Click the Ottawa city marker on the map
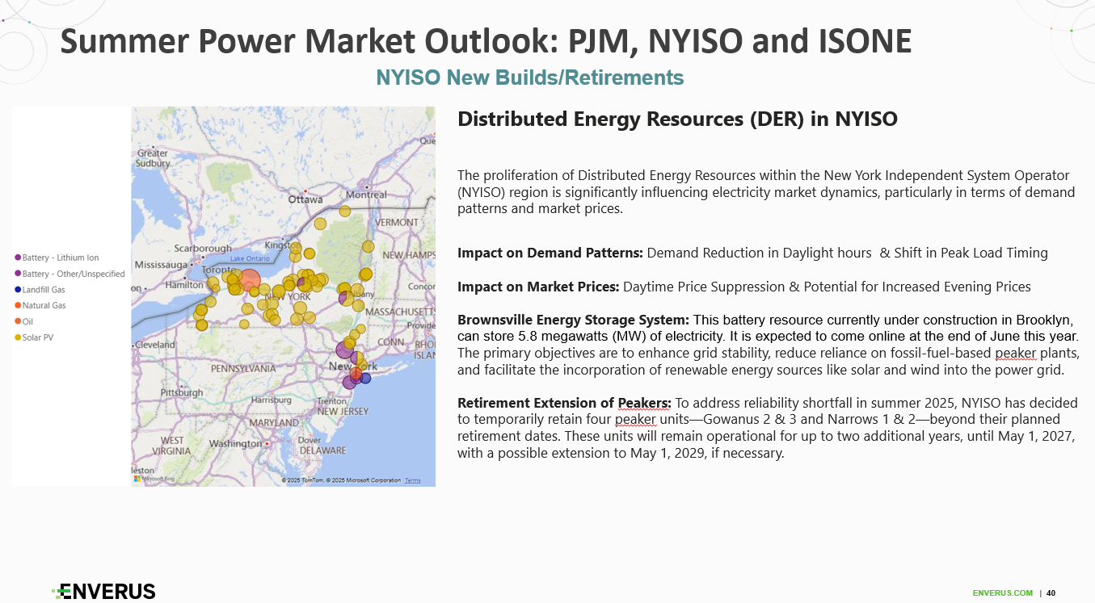1095x603 pixels. coord(307,191)
